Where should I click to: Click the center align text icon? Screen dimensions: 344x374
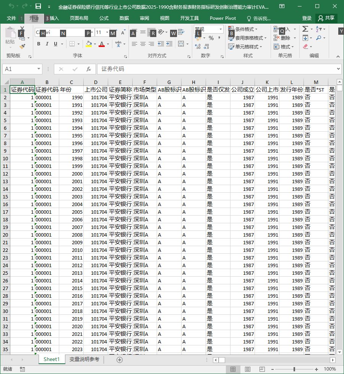coord(143,44)
